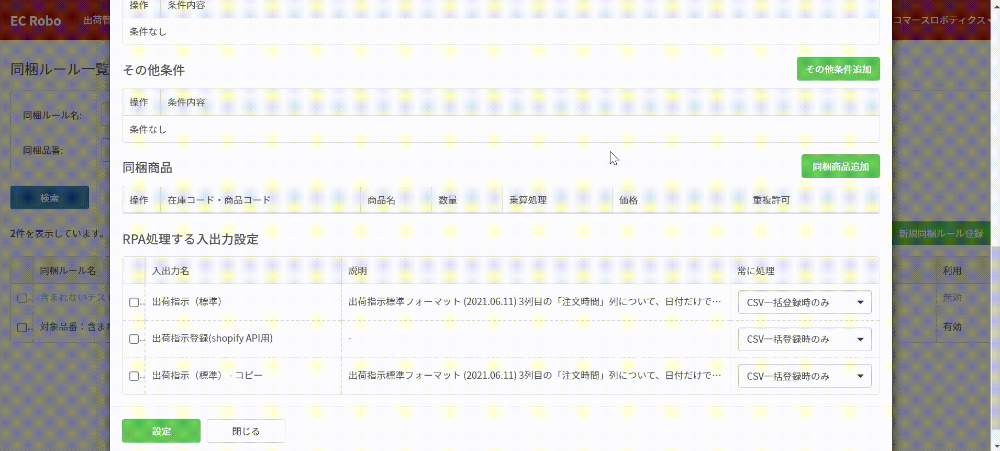Viewport: 1000px width, 451px height.
Task: Check the 出荷指示（標準） row checkbox
Action: point(134,302)
